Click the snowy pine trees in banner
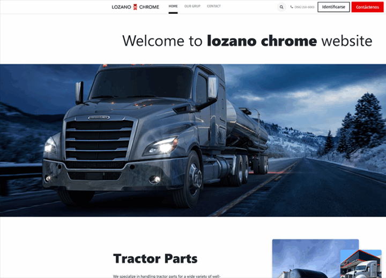Screen dimensions: 386x278 click(358, 123)
